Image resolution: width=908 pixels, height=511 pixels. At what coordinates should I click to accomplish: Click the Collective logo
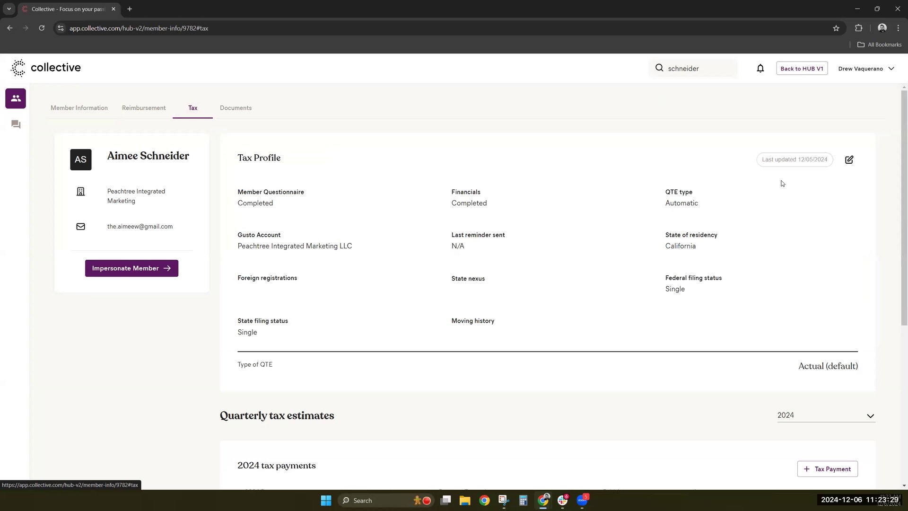[x=46, y=68]
